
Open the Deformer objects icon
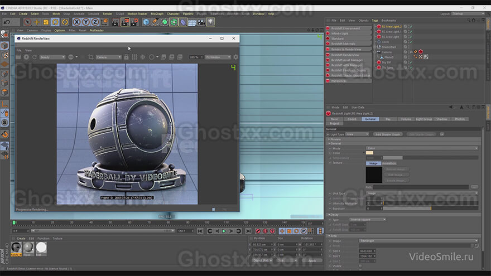pyautogui.click(x=183, y=22)
